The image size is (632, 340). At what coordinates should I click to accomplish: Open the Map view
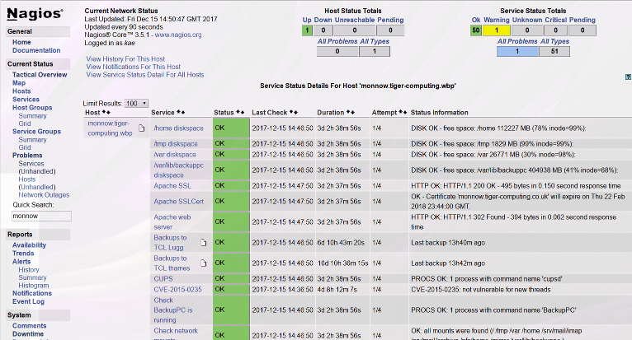point(19,83)
